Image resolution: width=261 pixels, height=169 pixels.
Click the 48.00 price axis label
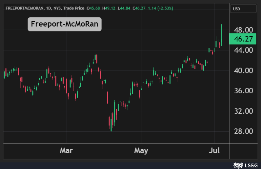coord(243,30)
